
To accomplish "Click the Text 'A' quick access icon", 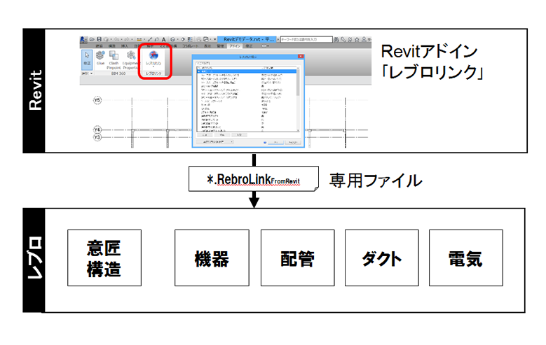I will click(163, 39).
